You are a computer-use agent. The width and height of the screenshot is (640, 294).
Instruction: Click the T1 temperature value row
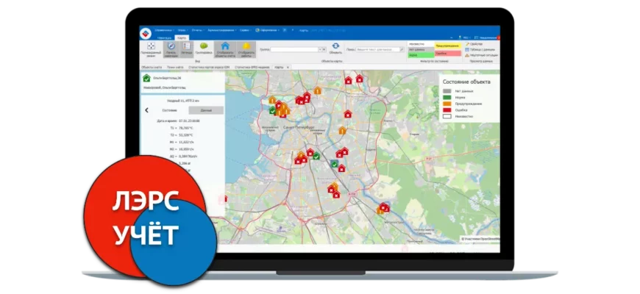click(183, 128)
